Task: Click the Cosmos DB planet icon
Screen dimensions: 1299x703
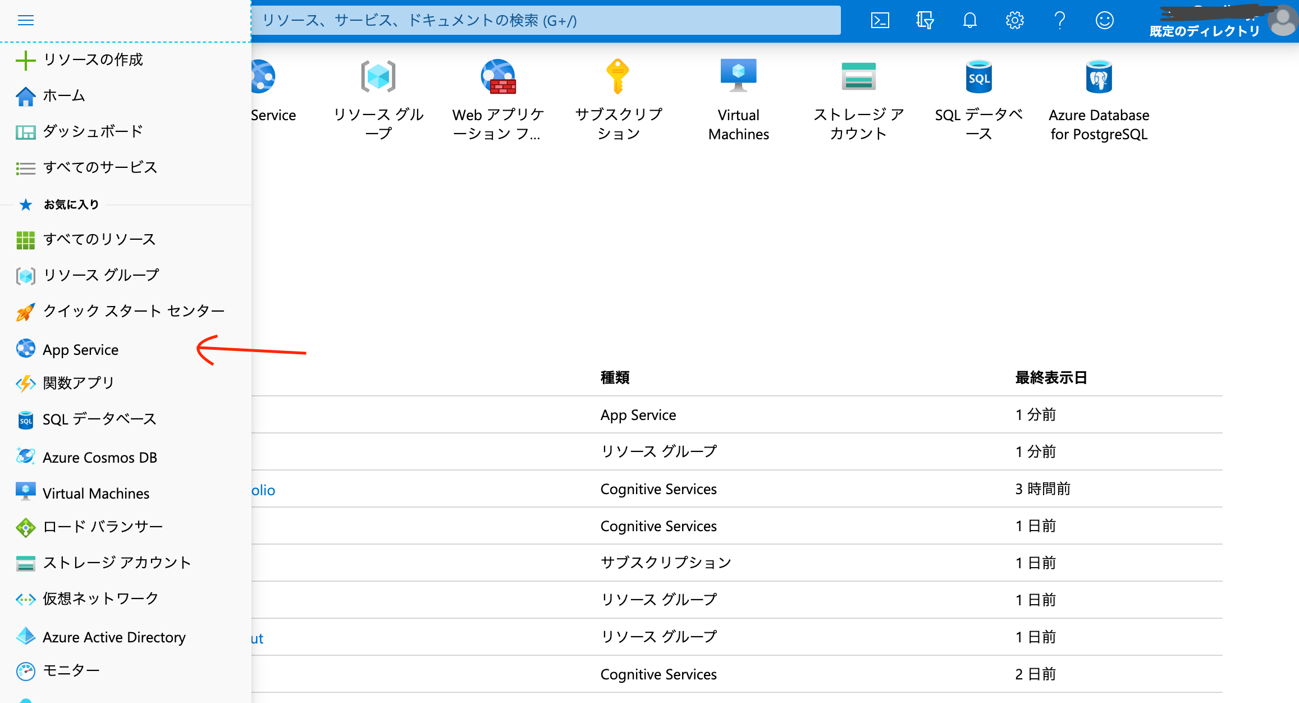Action: [x=26, y=457]
